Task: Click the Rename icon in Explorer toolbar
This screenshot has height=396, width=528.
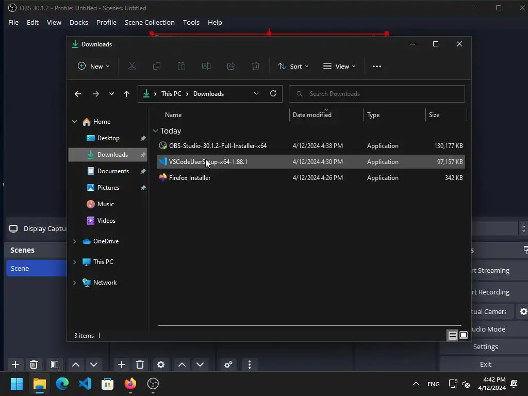Action: pos(206,67)
